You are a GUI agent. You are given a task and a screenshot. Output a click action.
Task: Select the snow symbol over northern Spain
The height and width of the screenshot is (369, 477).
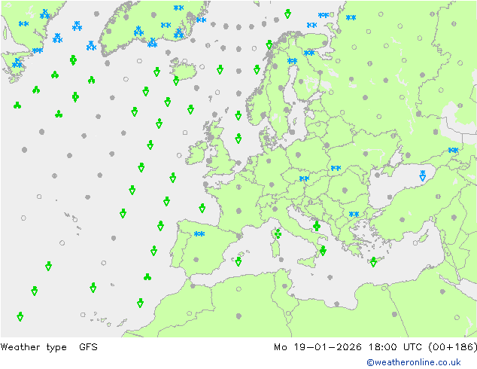(x=199, y=233)
